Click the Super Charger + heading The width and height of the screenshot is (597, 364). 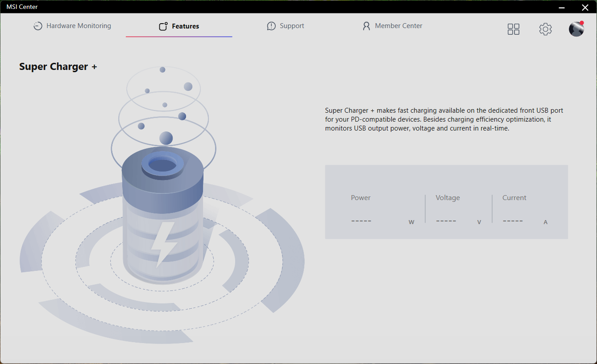58,67
